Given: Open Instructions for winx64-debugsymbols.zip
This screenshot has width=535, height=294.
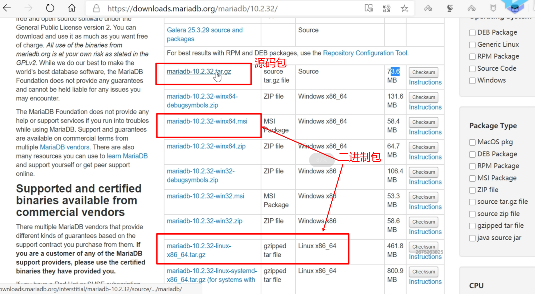Looking at the screenshot, I should click(425, 107).
